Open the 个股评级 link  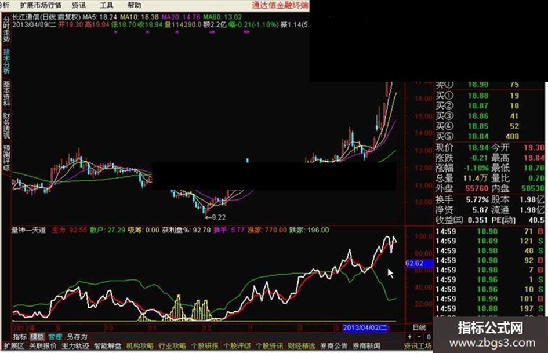click(237, 346)
